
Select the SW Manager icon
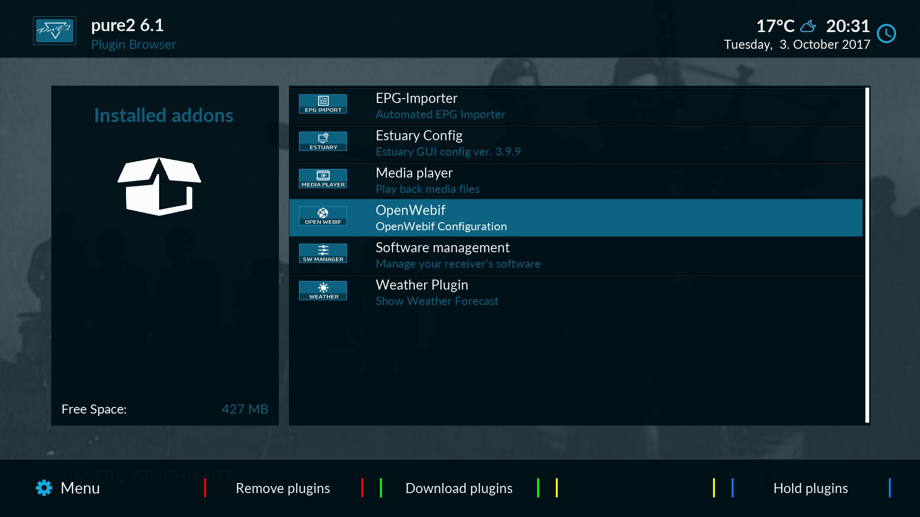pyautogui.click(x=323, y=254)
